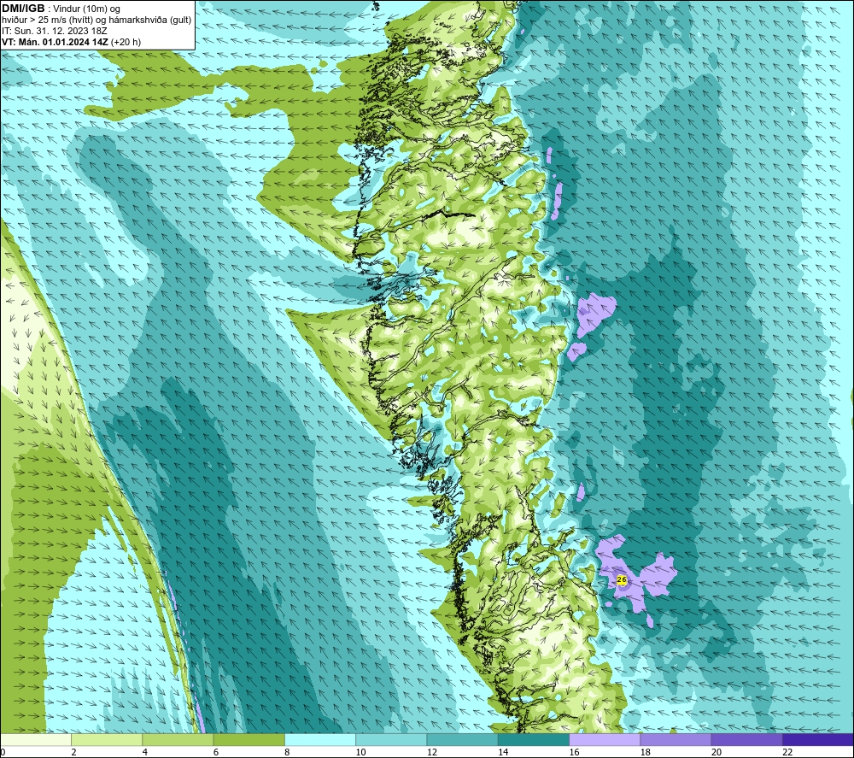854x758 pixels.
Task: Pick the palest legend swatch between 0 and 2
Action: [x=36, y=740]
